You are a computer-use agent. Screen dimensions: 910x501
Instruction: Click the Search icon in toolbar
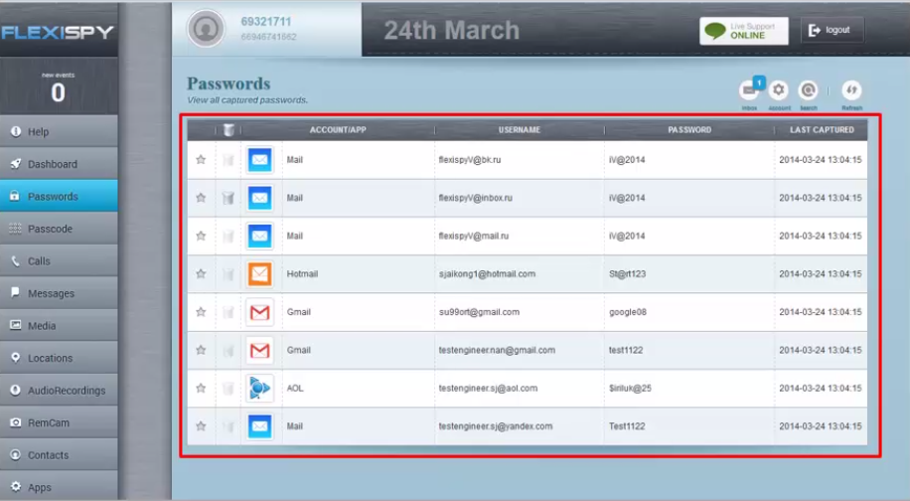808,90
